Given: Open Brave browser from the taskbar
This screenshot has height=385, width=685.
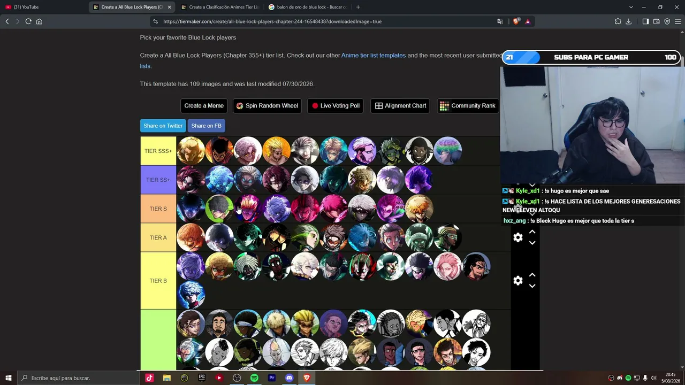Looking at the screenshot, I should coord(307,378).
